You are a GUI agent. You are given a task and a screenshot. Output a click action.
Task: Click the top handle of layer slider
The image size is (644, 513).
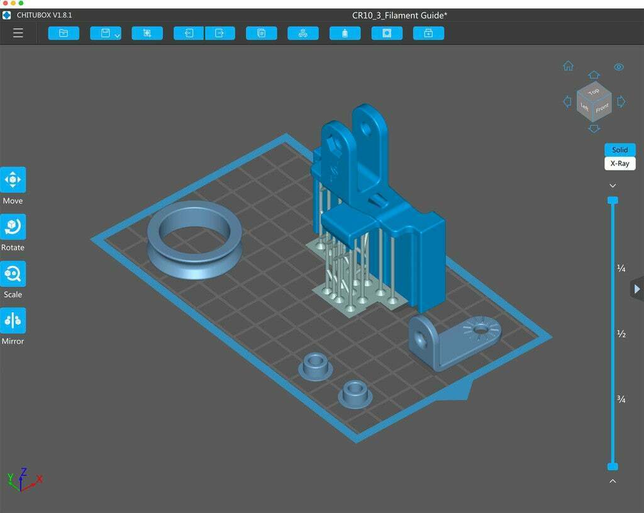(613, 200)
